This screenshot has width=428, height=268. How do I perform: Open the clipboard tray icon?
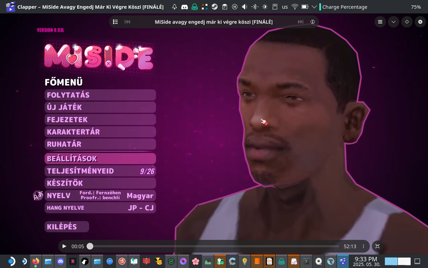pyautogui.click(x=225, y=7)
